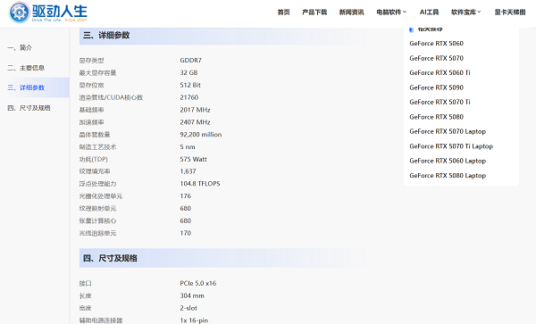Open the GeForce RTX 5070 link
Viewport: 536px width, 324px height.
[437, 58]
